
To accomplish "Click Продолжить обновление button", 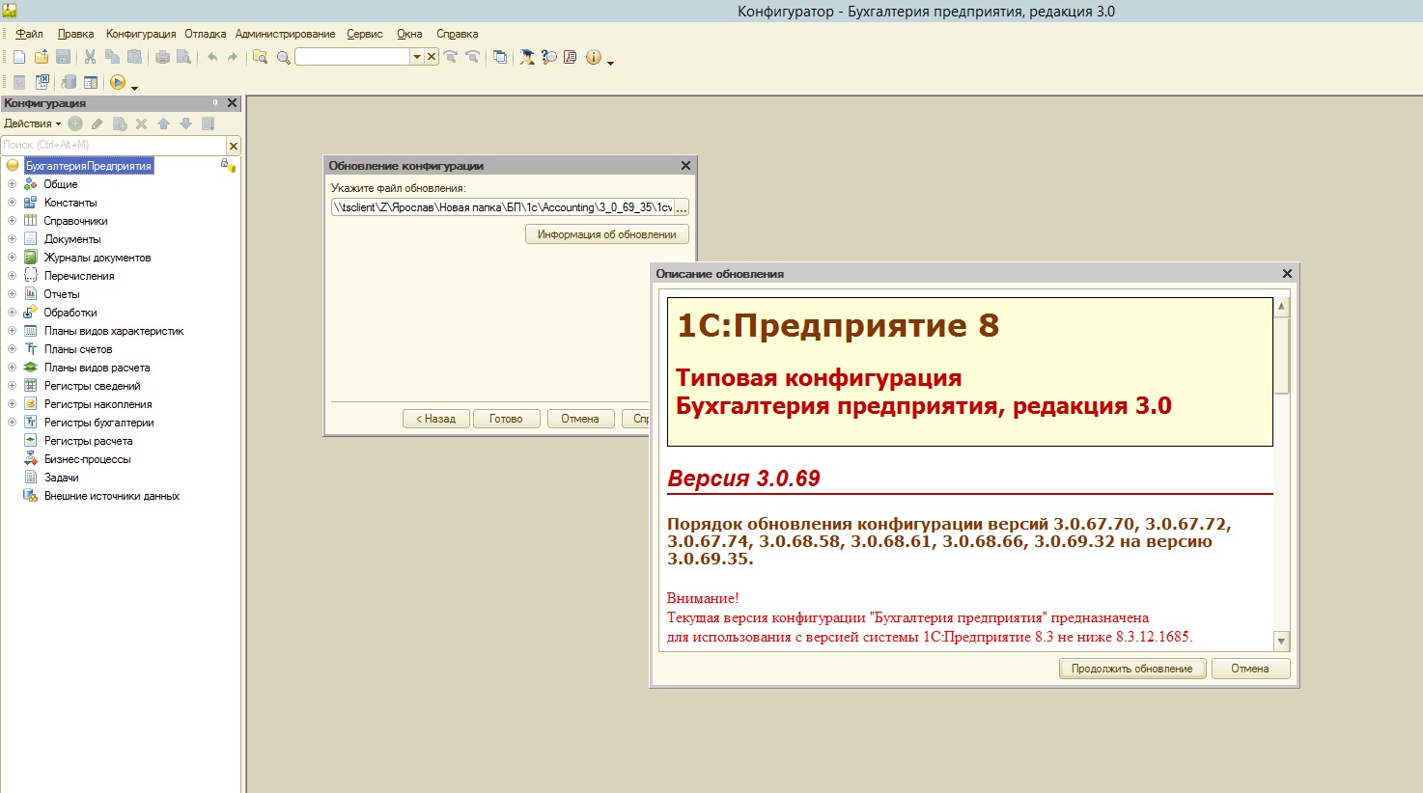I will coord(1131,669).
